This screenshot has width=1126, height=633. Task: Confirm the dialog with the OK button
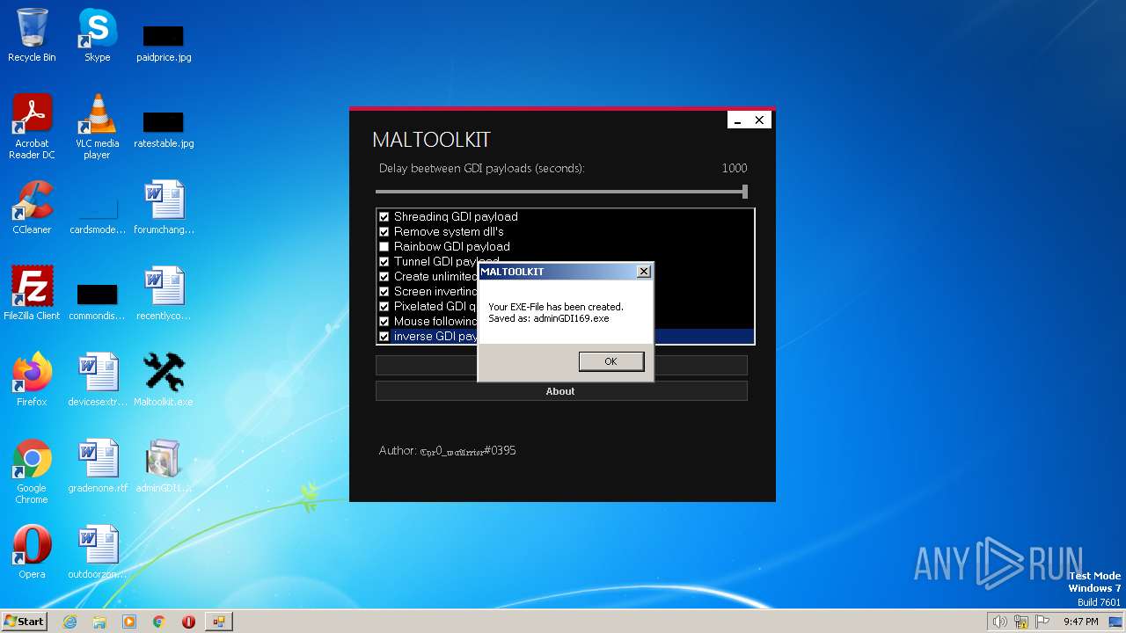(x=611, y=361)
